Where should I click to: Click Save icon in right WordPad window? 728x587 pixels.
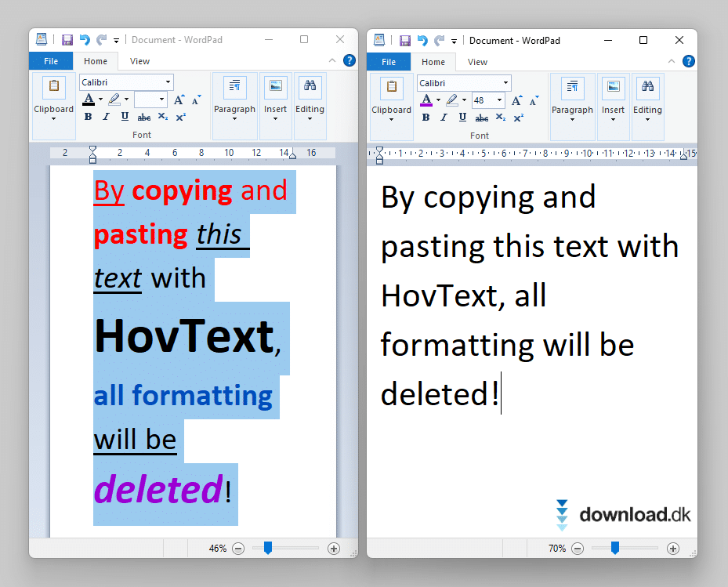405,41
